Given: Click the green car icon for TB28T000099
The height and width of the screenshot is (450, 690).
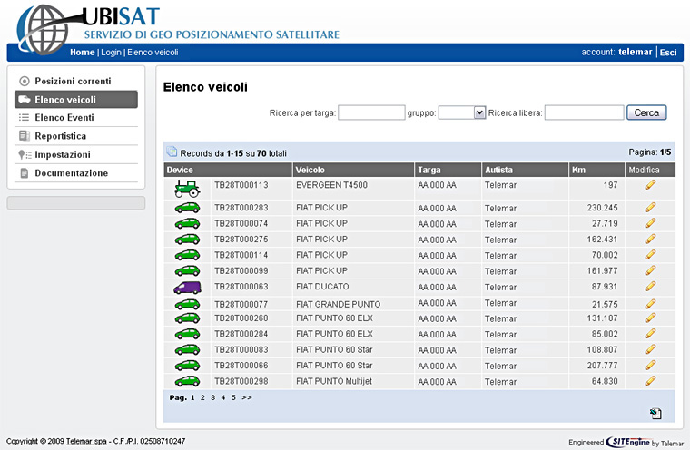Looking at the screenshot, I should pos(187,271).
